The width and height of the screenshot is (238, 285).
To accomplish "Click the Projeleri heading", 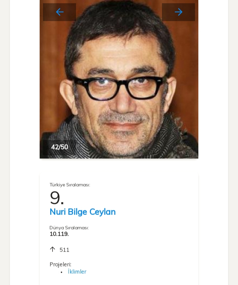I will (60, 265).
